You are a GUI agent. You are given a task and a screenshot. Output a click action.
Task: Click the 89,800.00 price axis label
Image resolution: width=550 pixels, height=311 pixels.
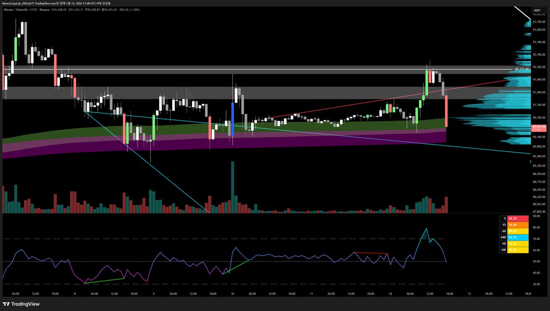(539, 147)
